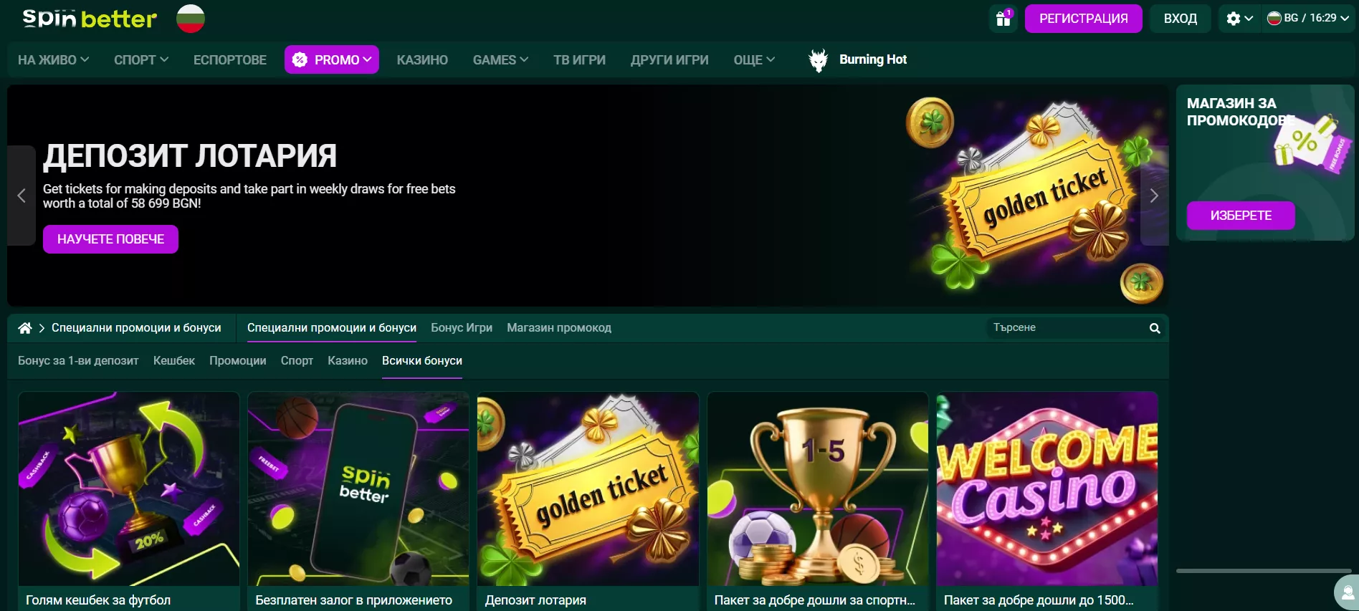Image resolution: width=1359 pixels, height=611 pixels.
Task: Click the Bulgarian flag next to the logo
Action: coord(191,19)
